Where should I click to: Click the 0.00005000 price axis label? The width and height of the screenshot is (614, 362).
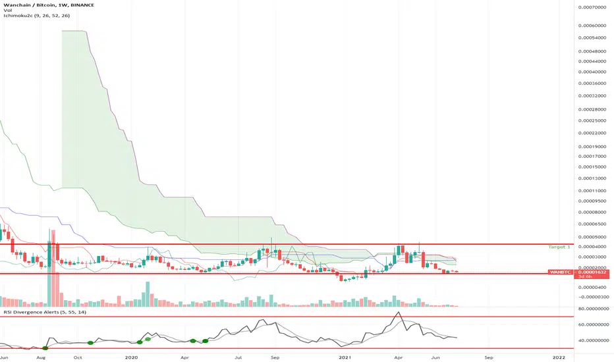tap(592, 237)
